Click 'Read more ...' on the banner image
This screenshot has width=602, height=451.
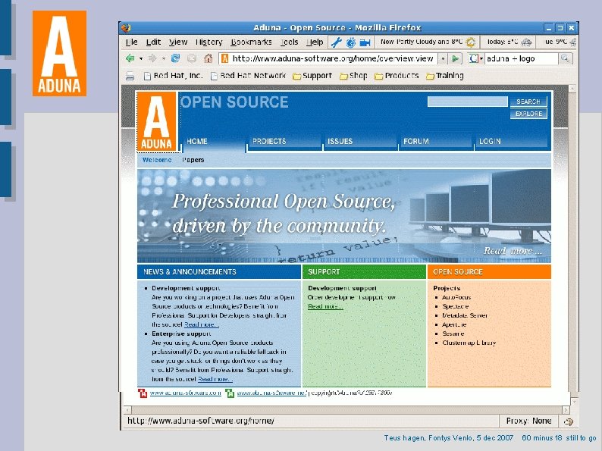tap(513, 251)
